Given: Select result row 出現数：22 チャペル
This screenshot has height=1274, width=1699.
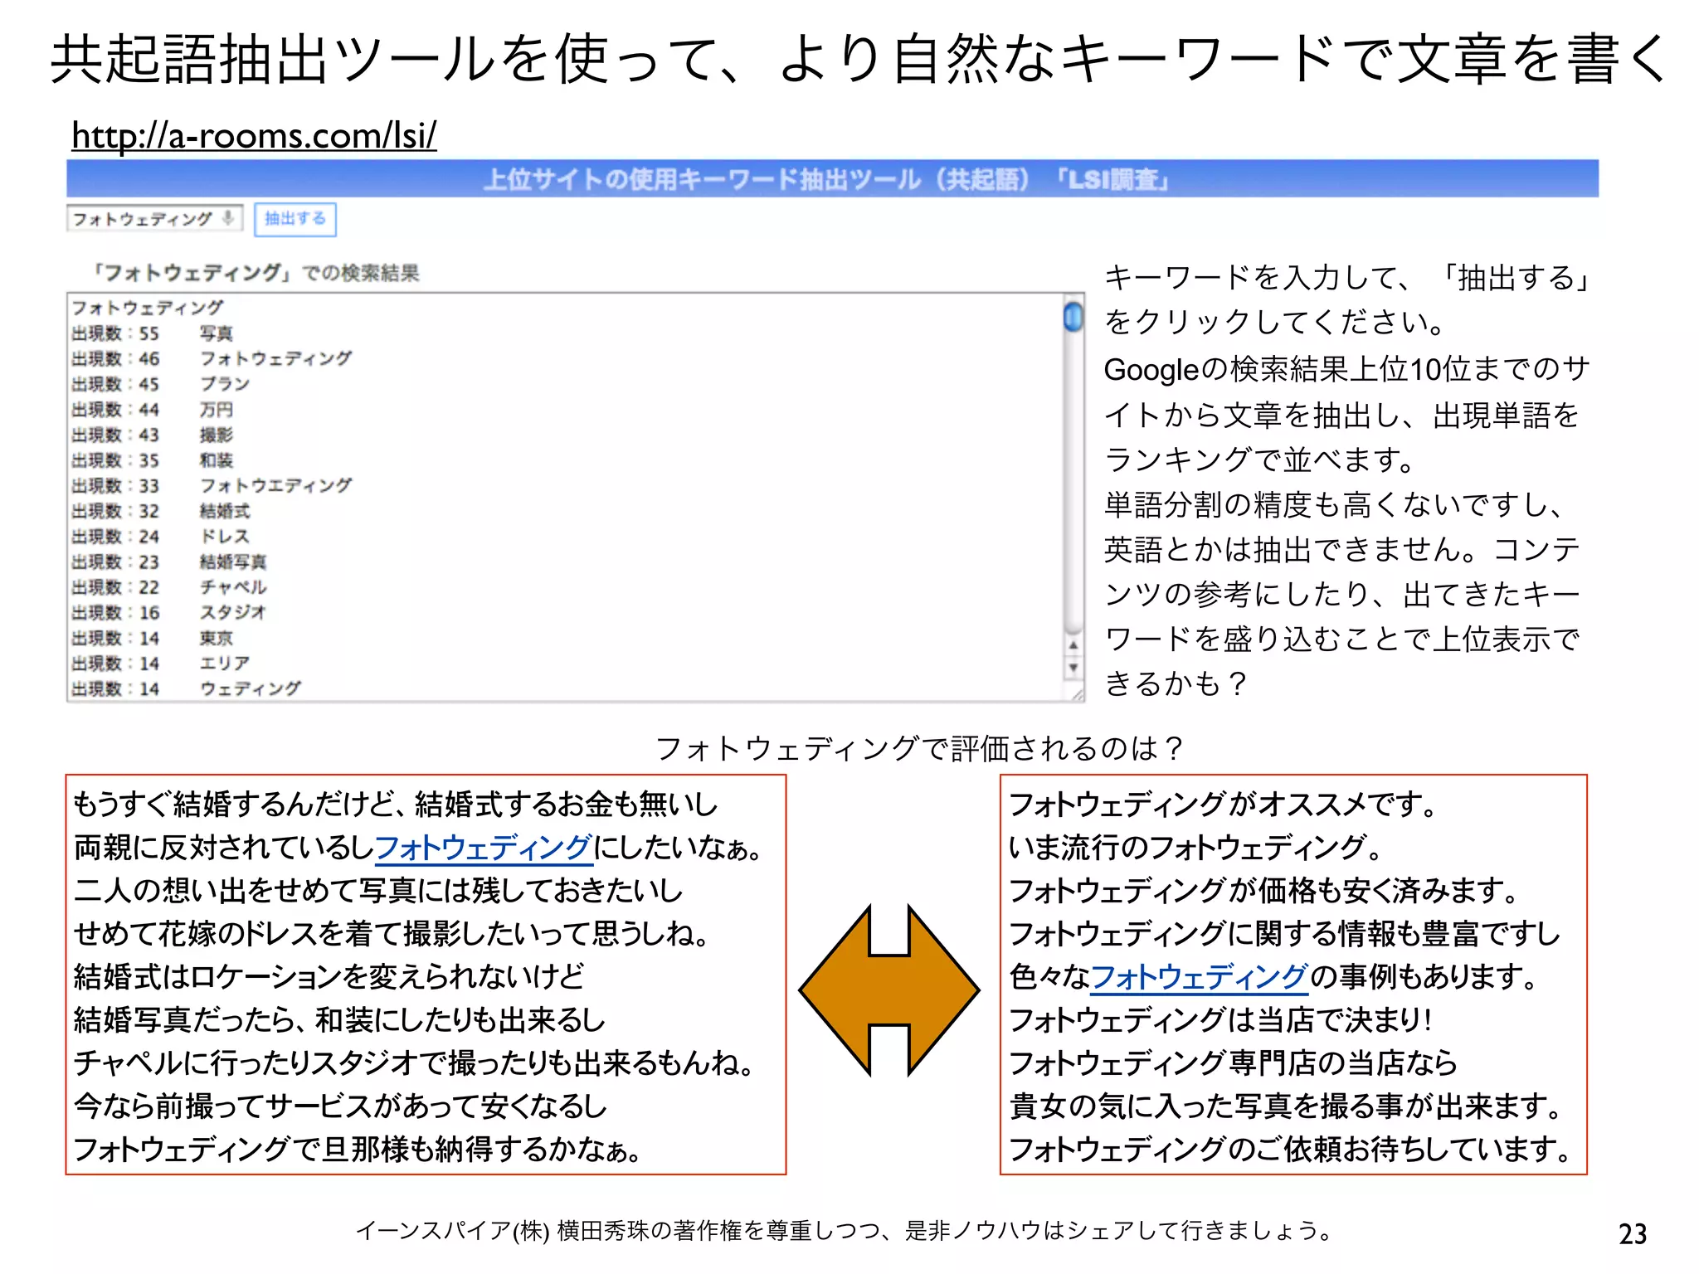Looking at the screenshot, I should click(x=169, y=587).
